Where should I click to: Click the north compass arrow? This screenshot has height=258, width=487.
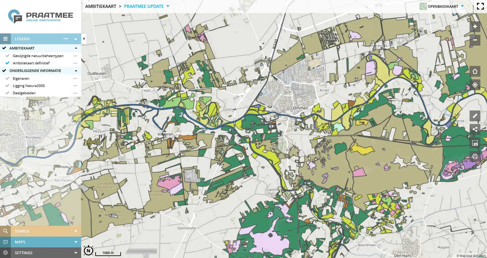pyautogui.click(x=89, y=250)
